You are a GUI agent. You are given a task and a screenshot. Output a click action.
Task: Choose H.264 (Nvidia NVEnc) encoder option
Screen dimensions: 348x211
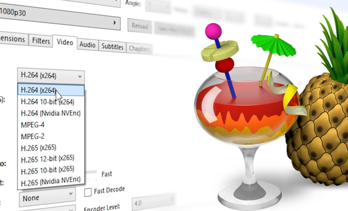tap(51, 113)
